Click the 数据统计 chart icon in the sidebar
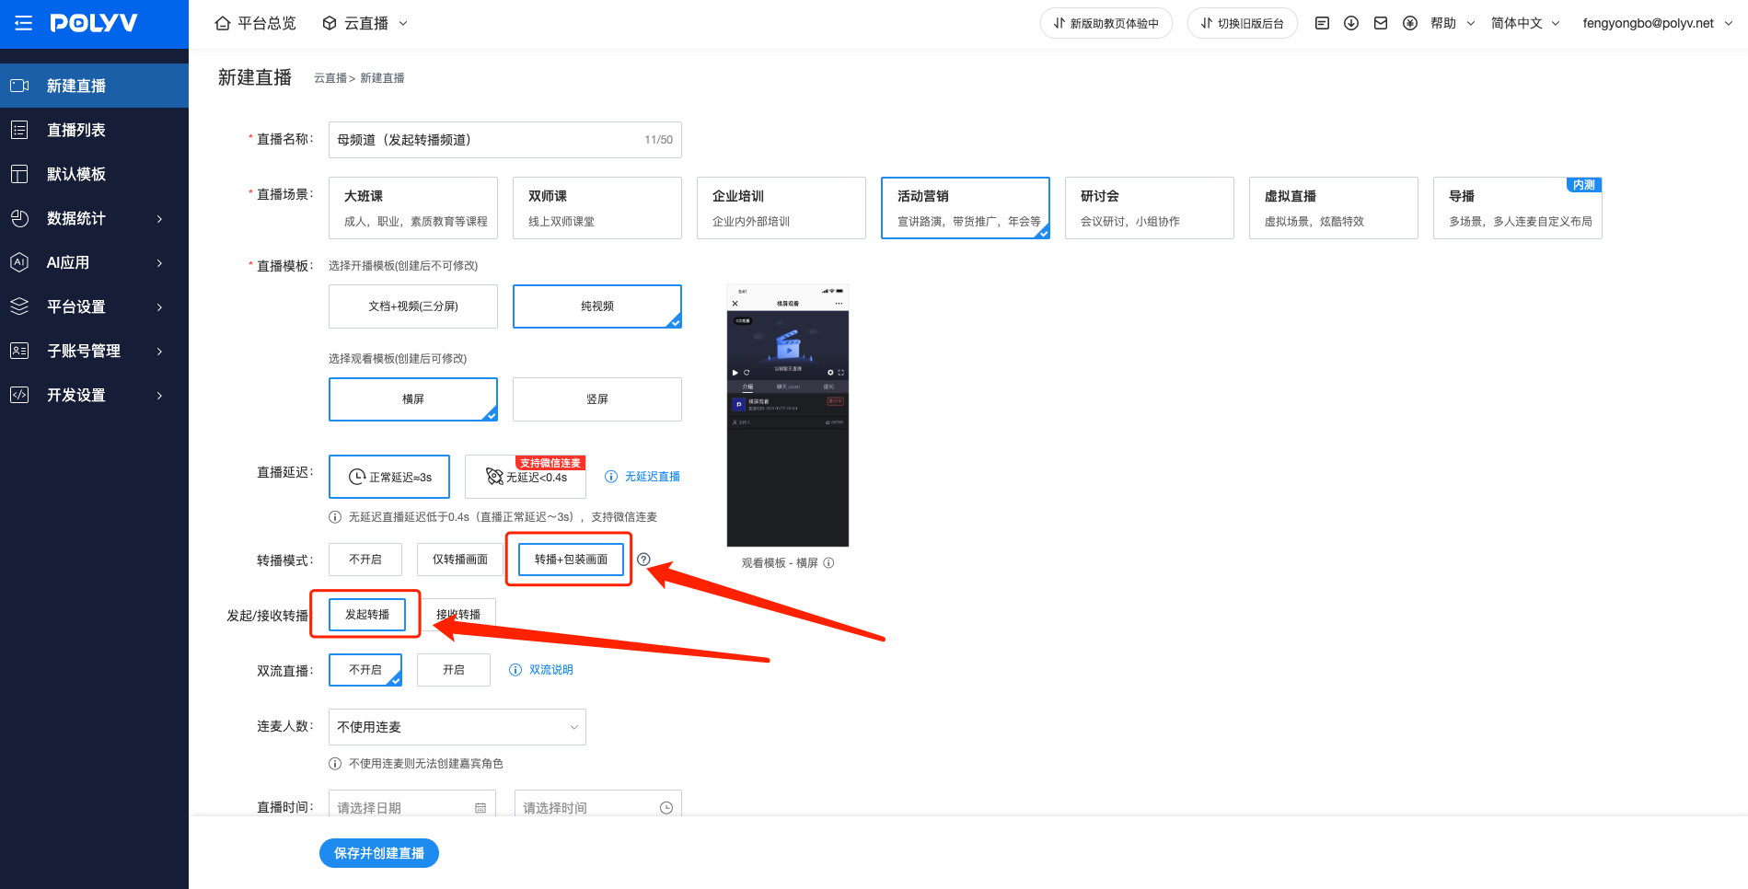Image resolution: width=1748 pixels, height=889 pixels. [x=19, y=218]
